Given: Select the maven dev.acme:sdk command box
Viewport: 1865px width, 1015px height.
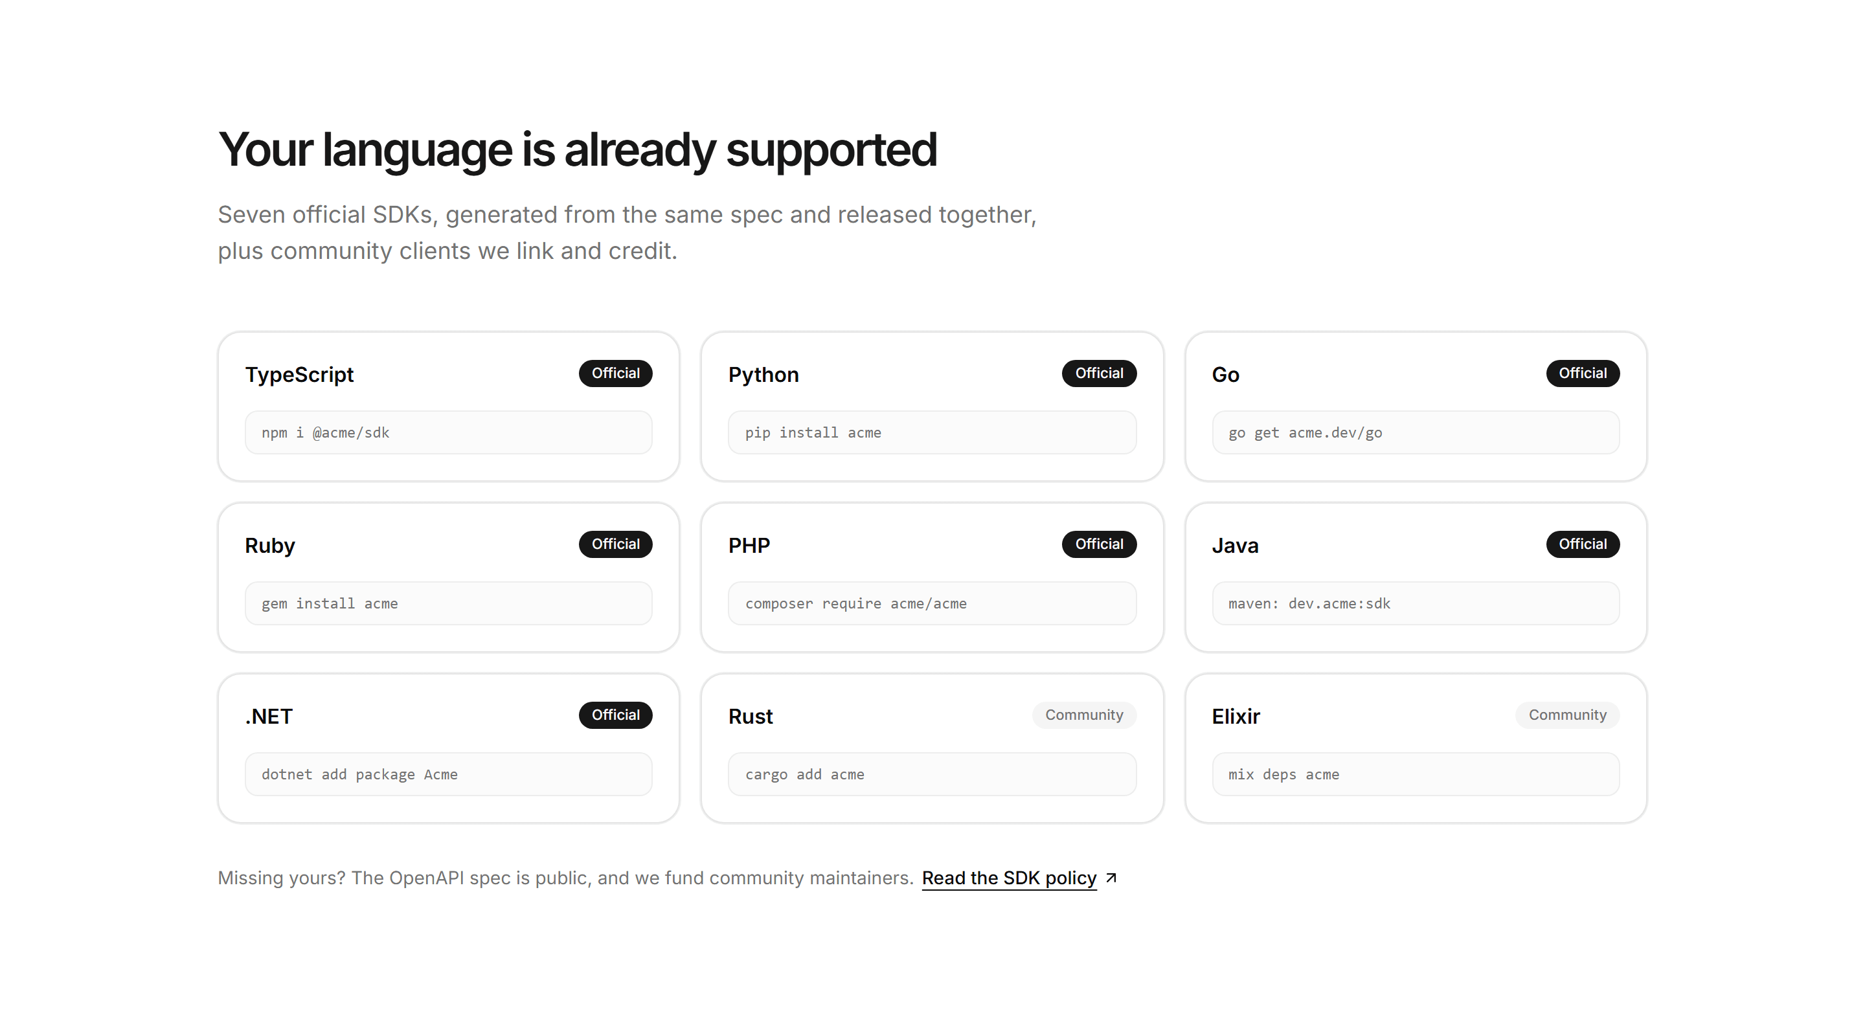Looking at the screenshot, I should tap(1416, 603).
